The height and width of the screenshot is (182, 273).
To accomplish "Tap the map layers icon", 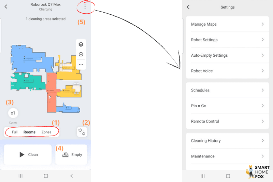I will coord(81,44).
